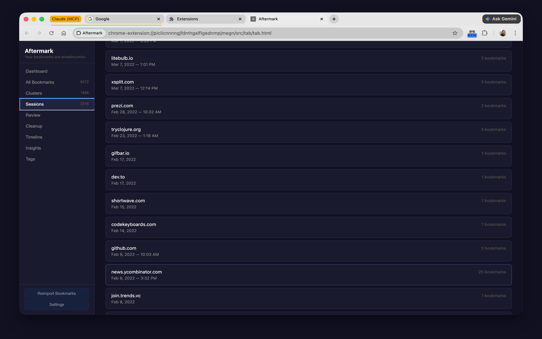Open Timeline in the sidebar

(57, 137)
